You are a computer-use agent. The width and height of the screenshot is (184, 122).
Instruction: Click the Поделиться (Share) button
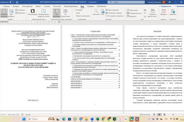pos(165,6)
